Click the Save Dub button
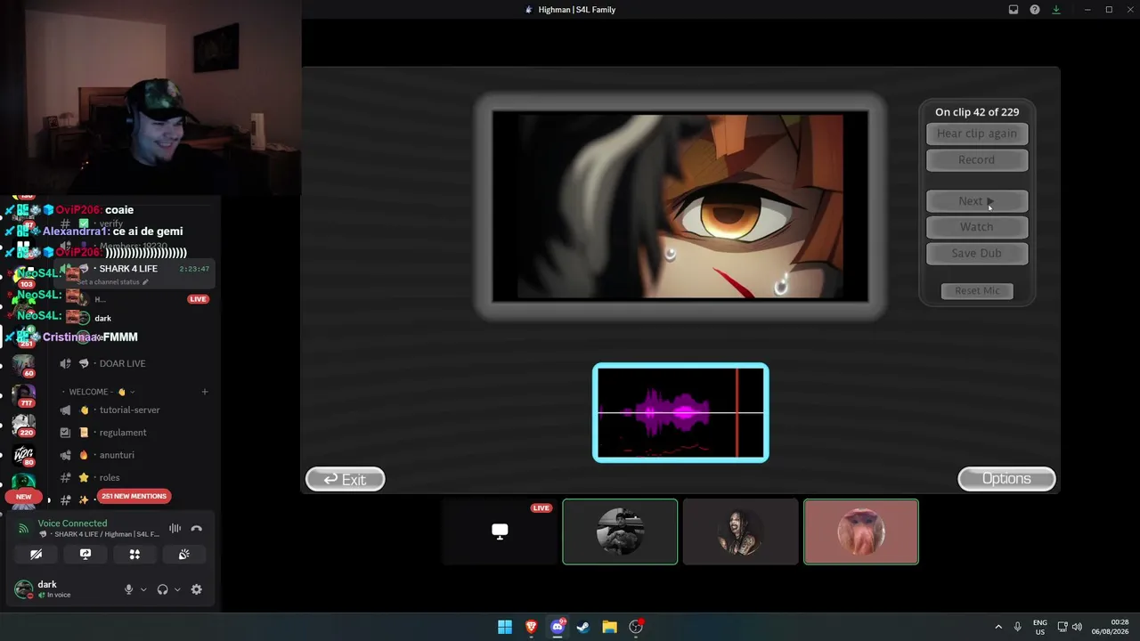1140x641 pixels. (977, 254)
